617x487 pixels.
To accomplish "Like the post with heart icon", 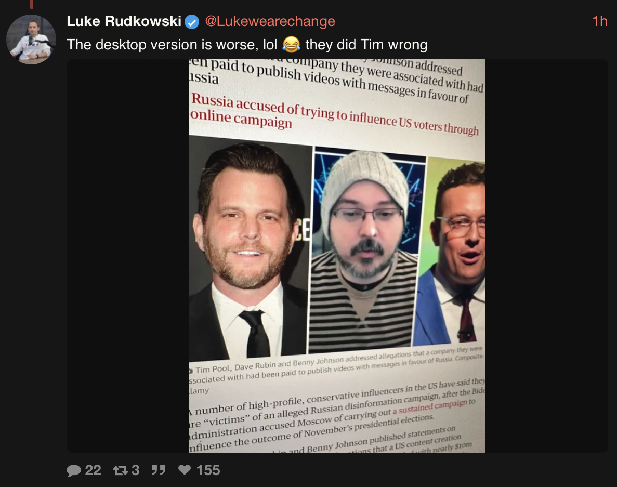I will click(x=185, y=470).
